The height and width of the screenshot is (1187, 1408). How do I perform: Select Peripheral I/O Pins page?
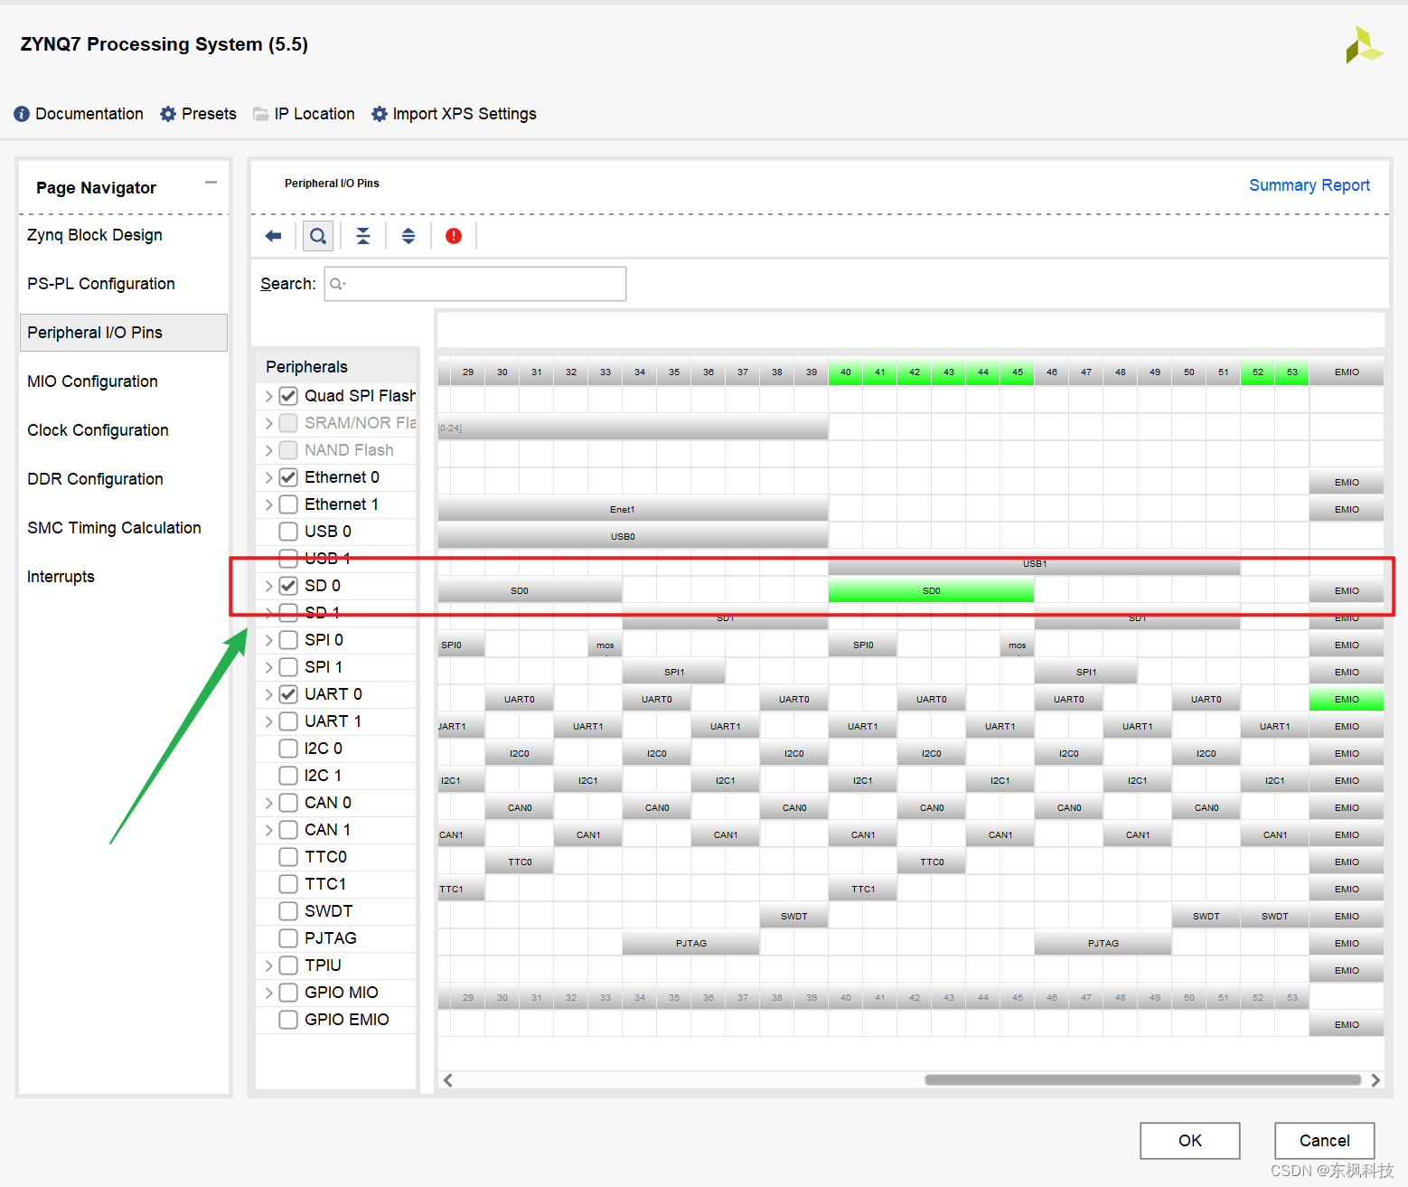coord(124,333)
